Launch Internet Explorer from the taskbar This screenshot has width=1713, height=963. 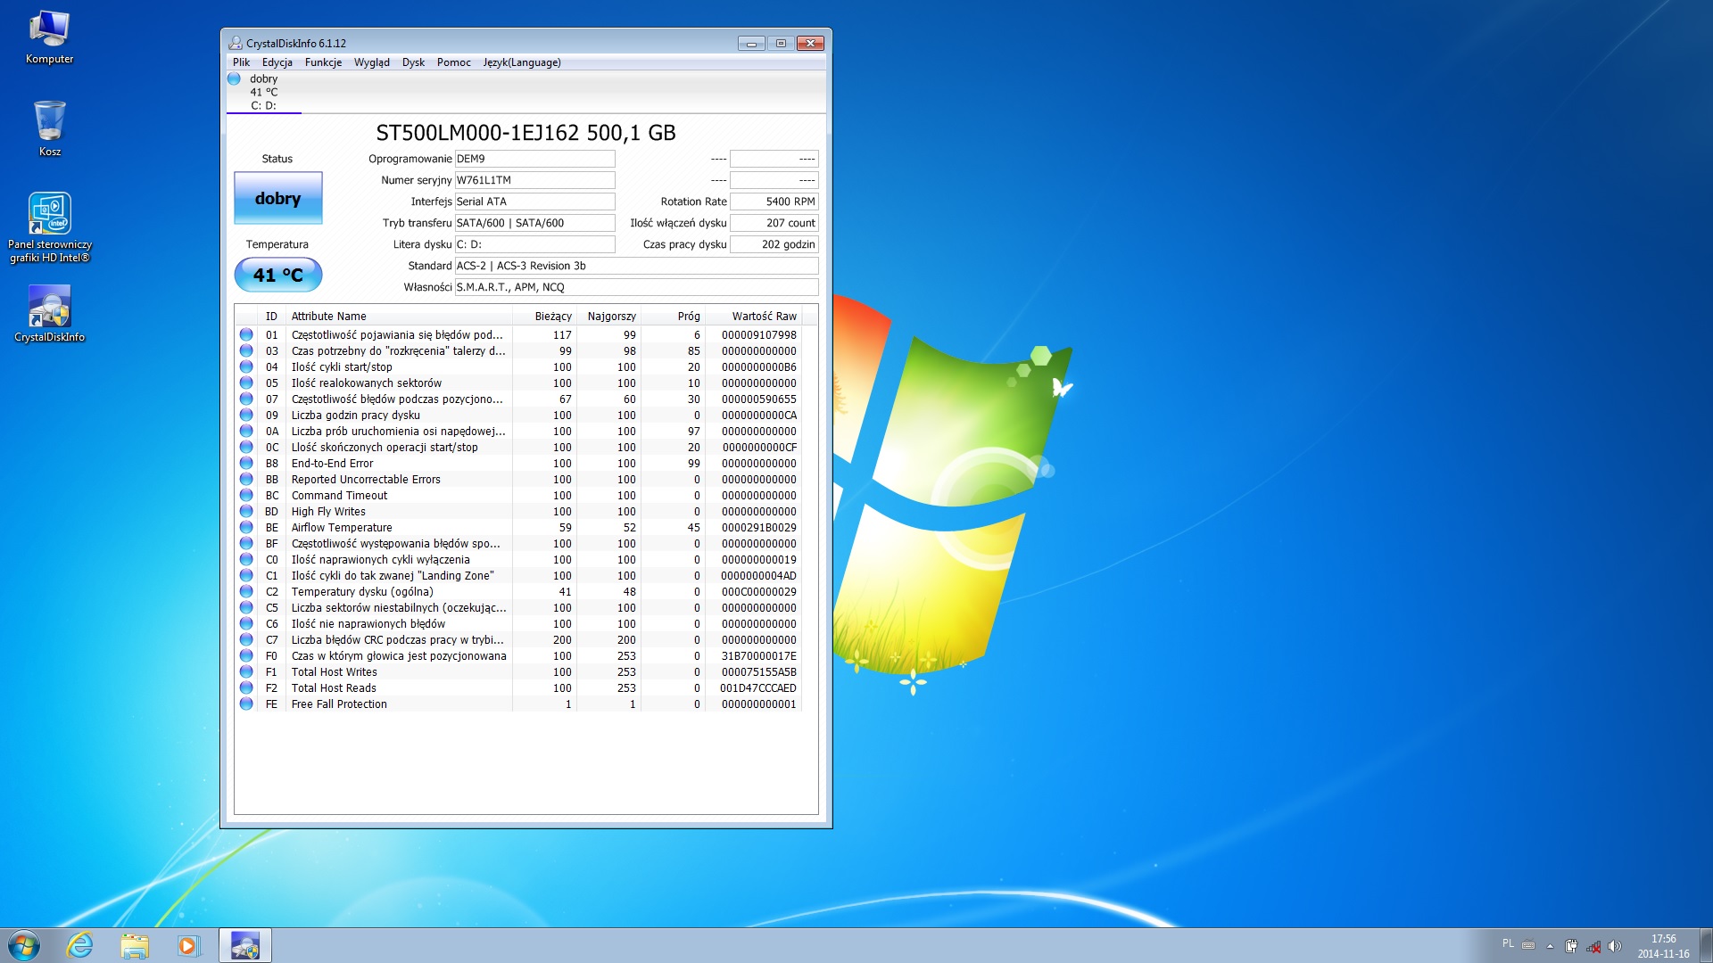tap(80, 945)
